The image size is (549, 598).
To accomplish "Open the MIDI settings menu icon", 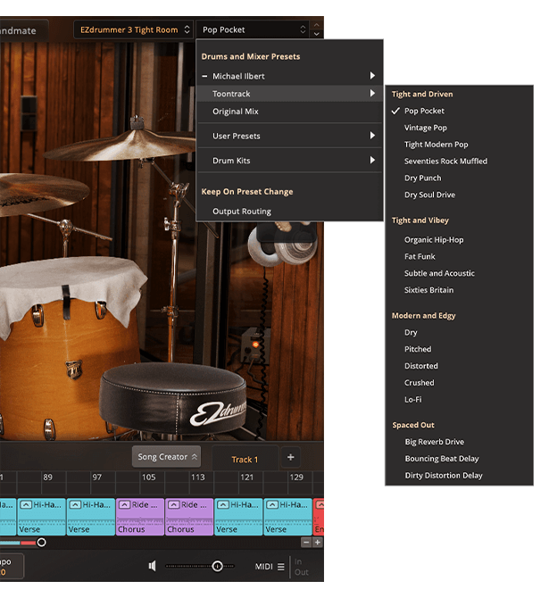I will [280, 567].
